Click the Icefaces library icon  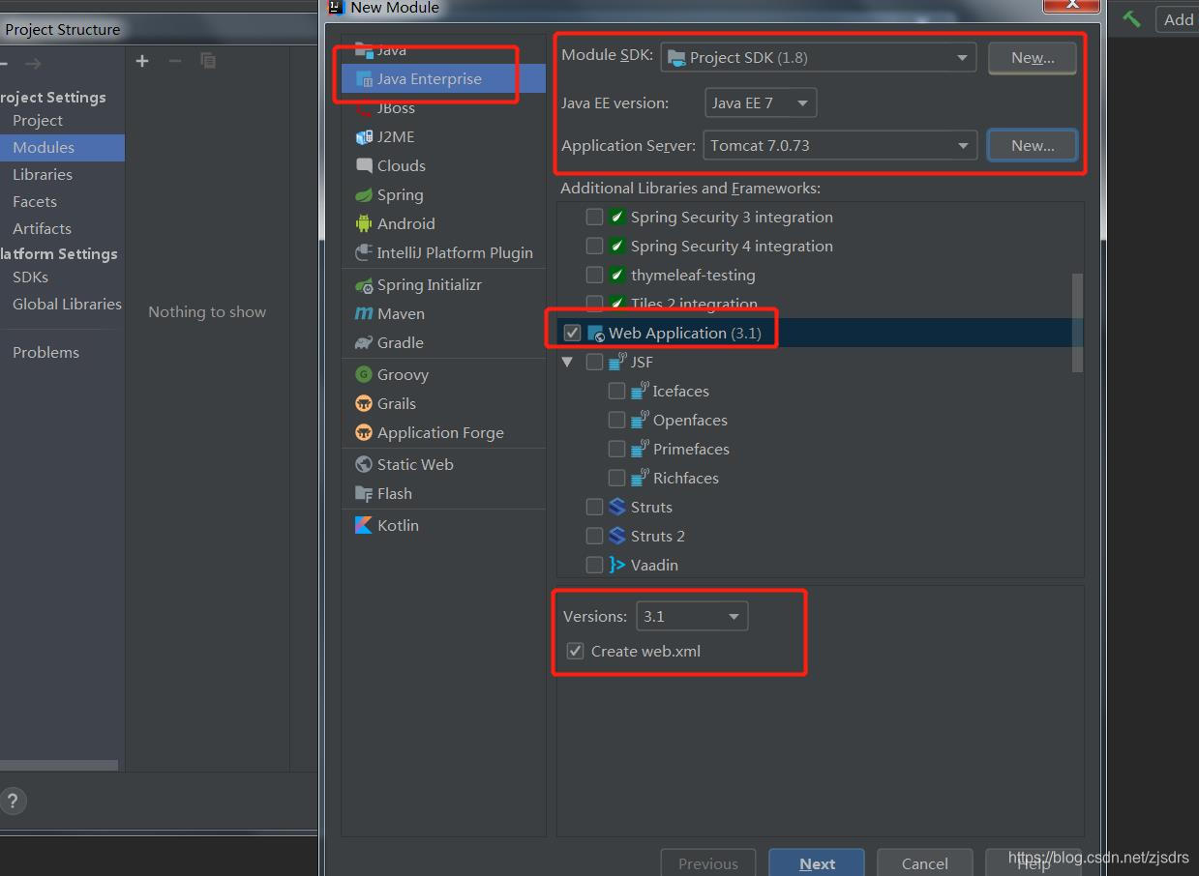coord(640,392)
